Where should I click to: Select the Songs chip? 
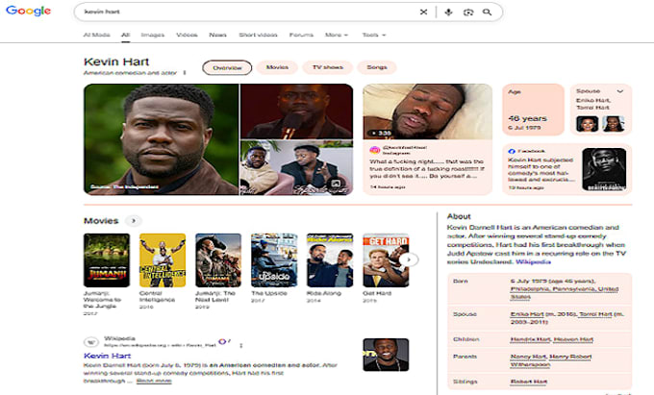377,67
